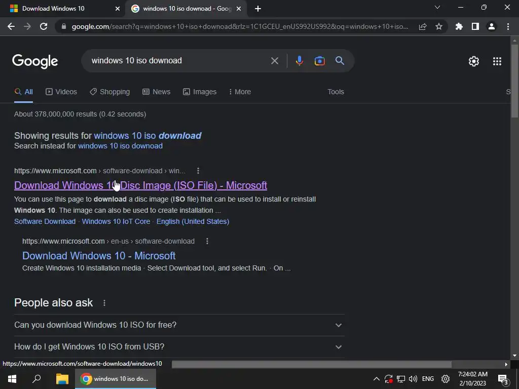Viewport: 519px width, 389px height.
Task: Open the Chrome profile avatar menu
Action: pyautogui.click(x=492, y=26)
